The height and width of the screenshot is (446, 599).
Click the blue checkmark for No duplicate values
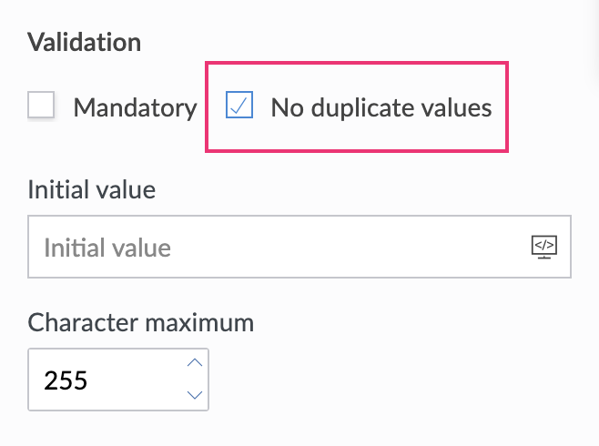239,106
